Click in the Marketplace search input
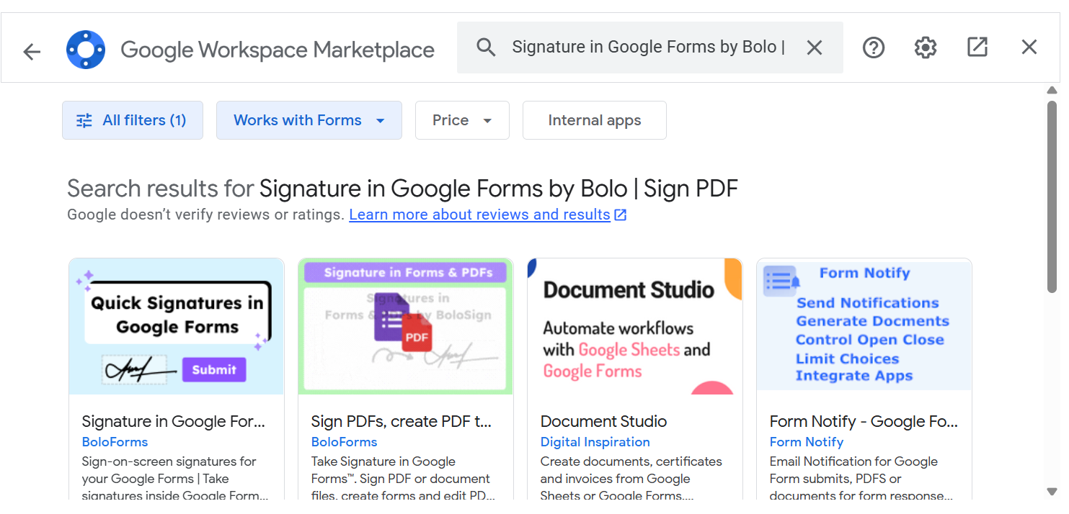Image resolution: width=1069 pixels, height=514 pixels. click(648, 48)
